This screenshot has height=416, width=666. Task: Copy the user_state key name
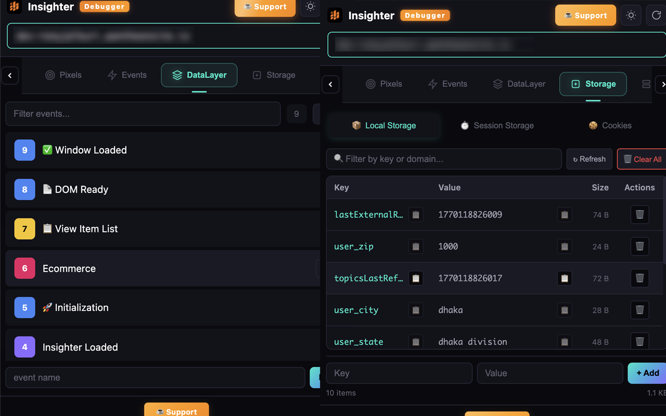tap(416, 342)
